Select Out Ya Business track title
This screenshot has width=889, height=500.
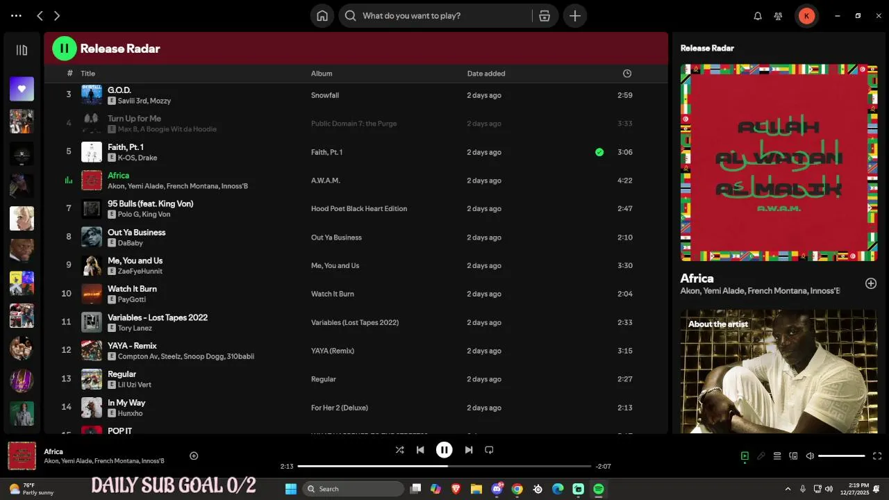point(136,232)
